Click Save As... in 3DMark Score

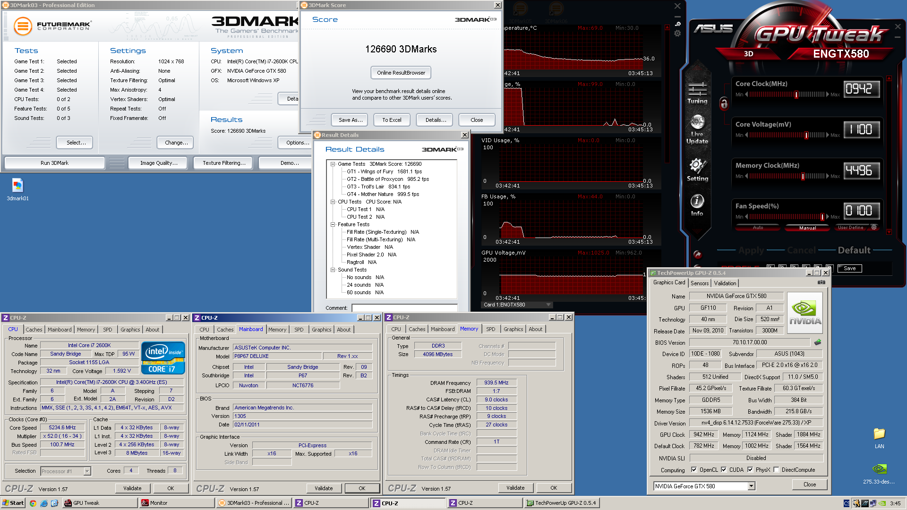tap(351, 120)
